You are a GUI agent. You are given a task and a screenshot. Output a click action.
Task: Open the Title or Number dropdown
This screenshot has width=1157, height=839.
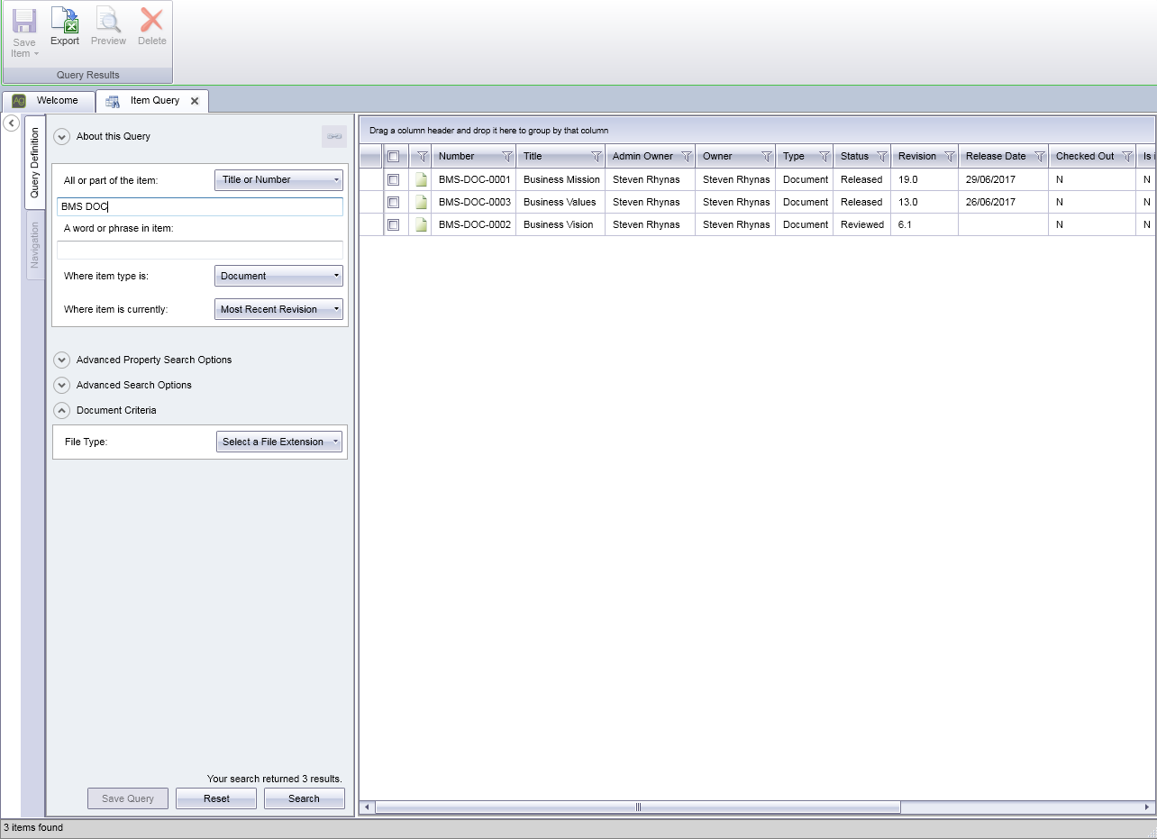tap(278, 179)
